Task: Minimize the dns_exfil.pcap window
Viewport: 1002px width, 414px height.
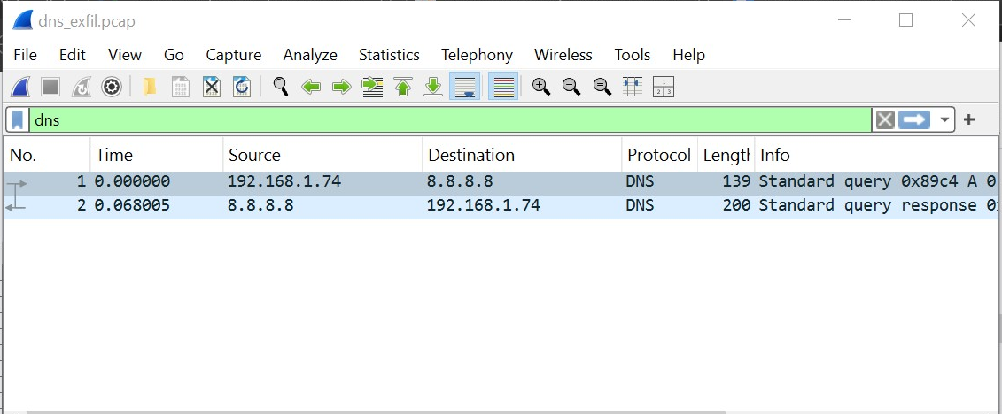Action: click(845, 20)
